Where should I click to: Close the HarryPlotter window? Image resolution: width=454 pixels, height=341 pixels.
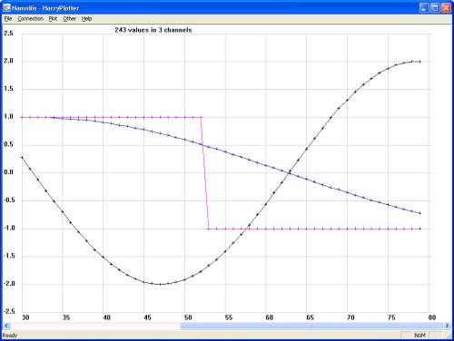click(x=446, y=8)
